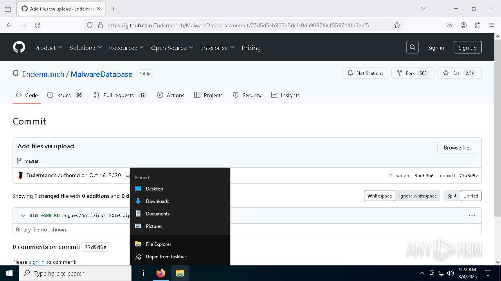This screenshot has width=501, height=281.
Task: Expand the Solutions navigation dropdown
Action: click(x=86, y=48)
